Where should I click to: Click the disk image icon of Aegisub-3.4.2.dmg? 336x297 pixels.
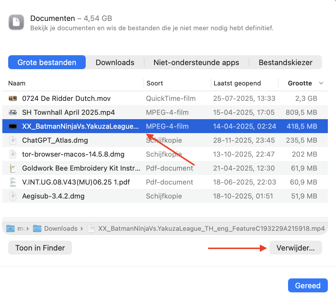13,196
